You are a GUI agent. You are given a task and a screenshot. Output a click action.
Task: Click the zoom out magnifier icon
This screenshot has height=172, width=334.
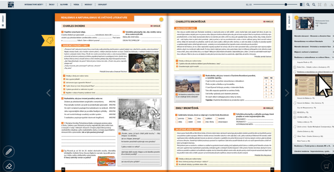click(314, 5)
